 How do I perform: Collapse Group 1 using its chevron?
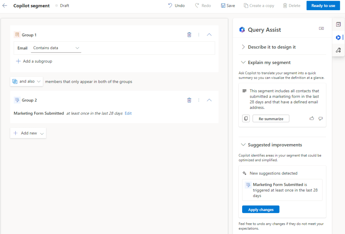click(209, 34)
